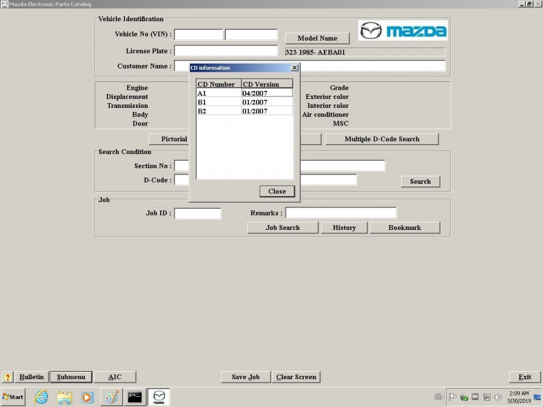Open the volume speaker tray icon
Image resolution: width=543 pixels, height=407 pixels.
[498, 397]
